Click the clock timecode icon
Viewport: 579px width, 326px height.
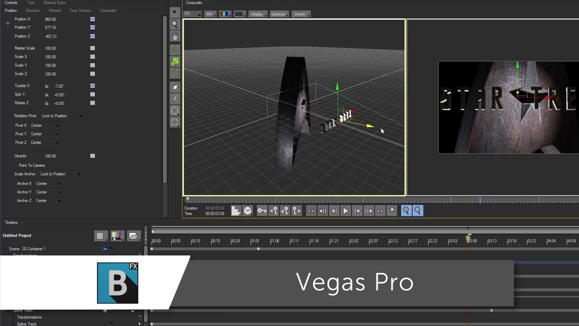pos(247,211)
